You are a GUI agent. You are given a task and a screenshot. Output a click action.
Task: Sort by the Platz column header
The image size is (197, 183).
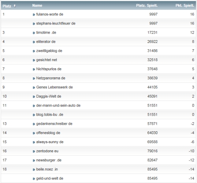[x=7, y=6]
